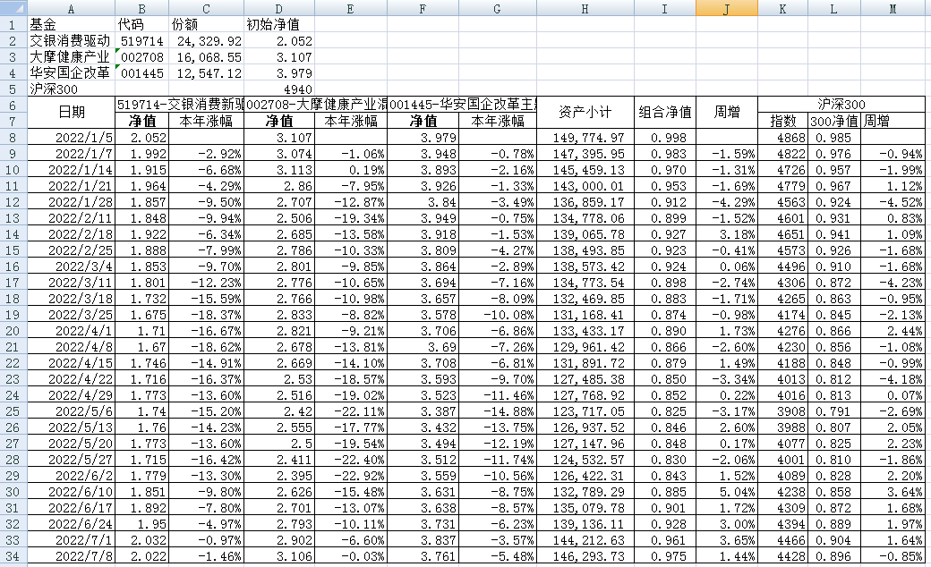
Task: Click the date cell 2022/1/5
Action: 71,138
